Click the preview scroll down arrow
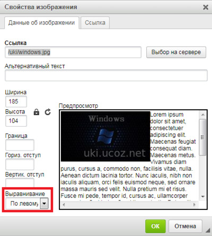212x236 pixels. click(x=203, y=196)
